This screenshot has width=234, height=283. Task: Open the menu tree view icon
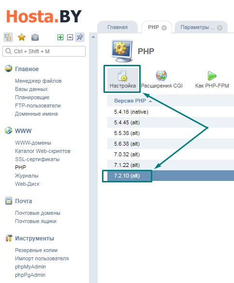pos(8,37)
